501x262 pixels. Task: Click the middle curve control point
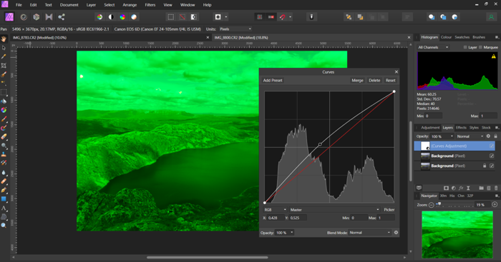(320, 144)
